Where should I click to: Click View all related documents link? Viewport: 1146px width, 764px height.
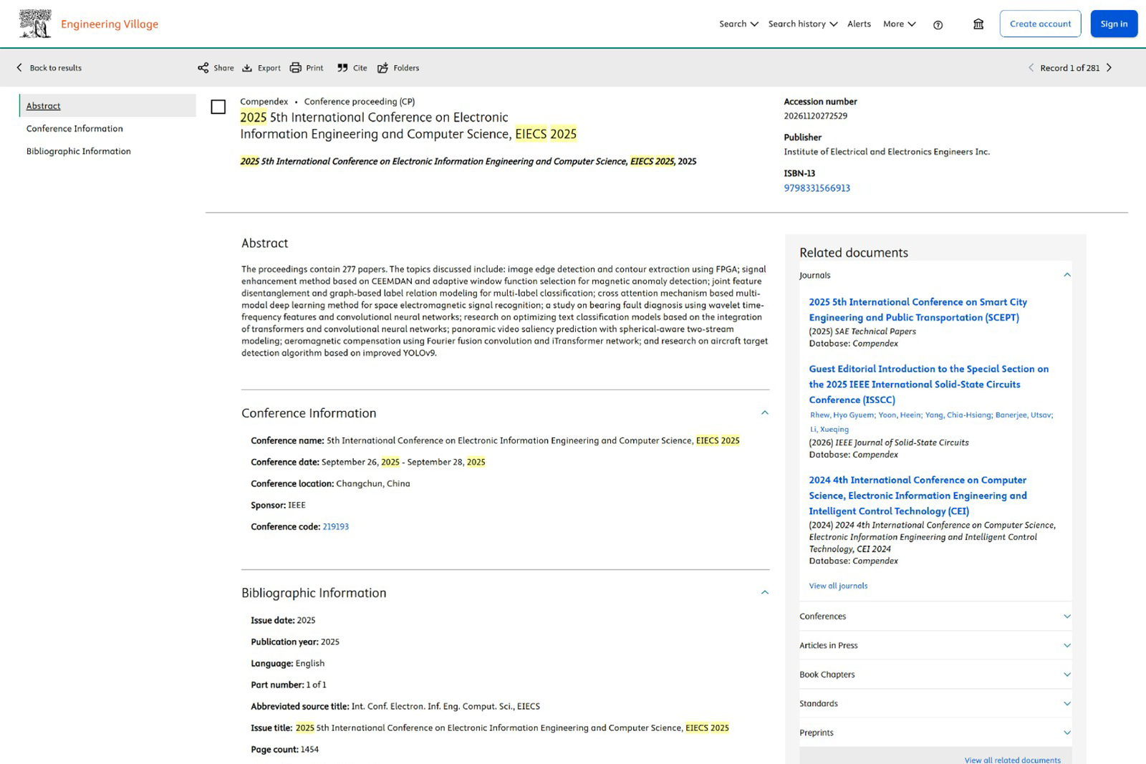[1013, 759]
